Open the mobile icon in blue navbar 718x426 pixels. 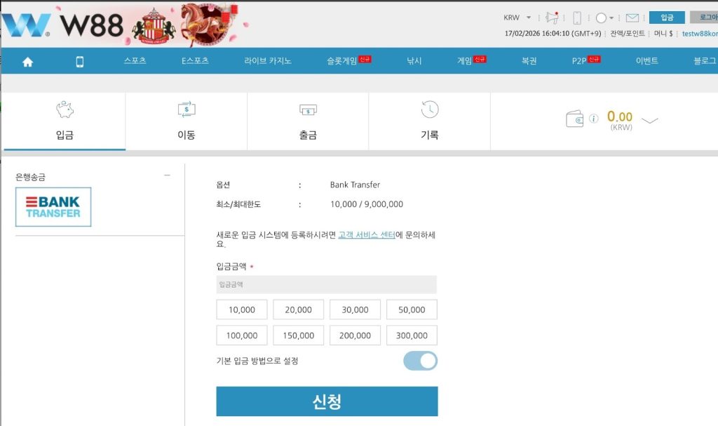click(80, 62)
